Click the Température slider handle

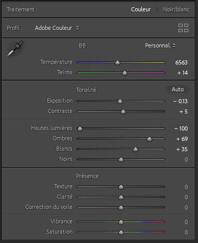click(117, 62)
